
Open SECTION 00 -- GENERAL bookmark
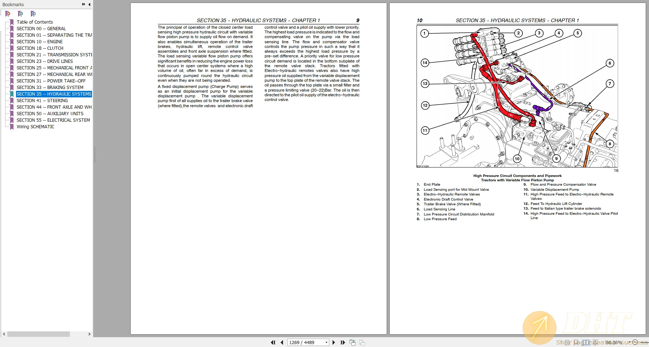pos(41,28)
